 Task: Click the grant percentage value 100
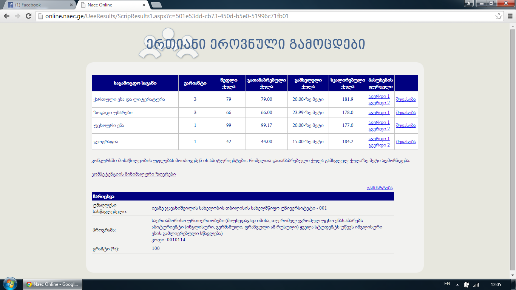[156, 248]
